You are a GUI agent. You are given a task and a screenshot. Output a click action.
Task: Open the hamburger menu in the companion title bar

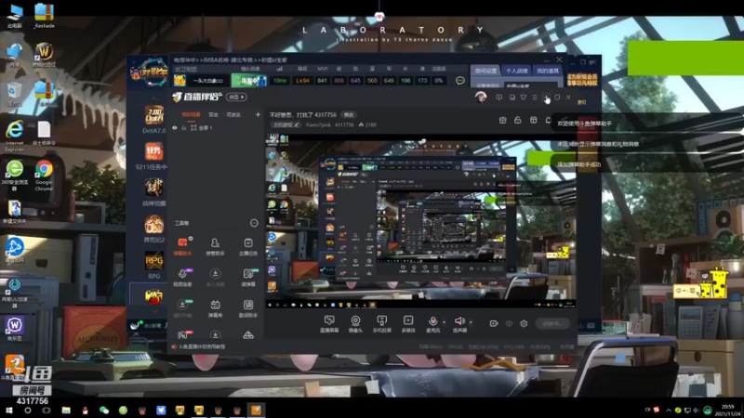(x=535, y=98)
